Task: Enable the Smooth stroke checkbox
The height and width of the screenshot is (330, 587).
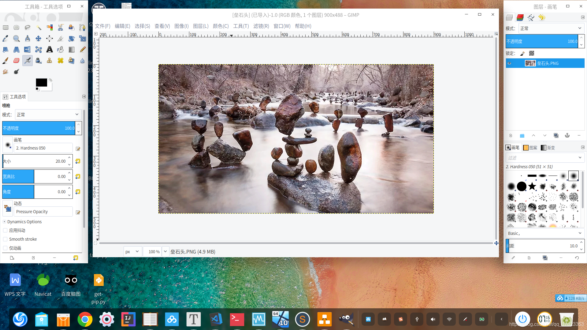Action: (5, 239)
